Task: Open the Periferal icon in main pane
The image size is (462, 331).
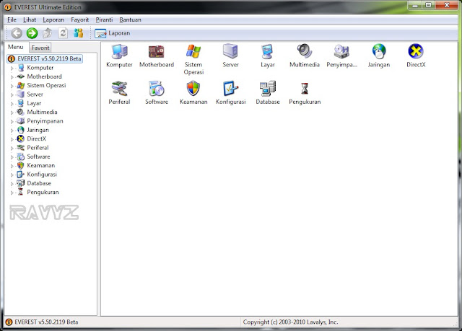Action: click(x=119, y=88)
